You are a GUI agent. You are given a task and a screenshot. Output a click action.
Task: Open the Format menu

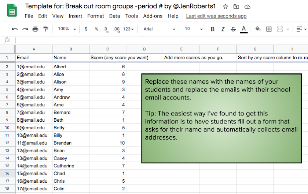[x=96, y=16]
